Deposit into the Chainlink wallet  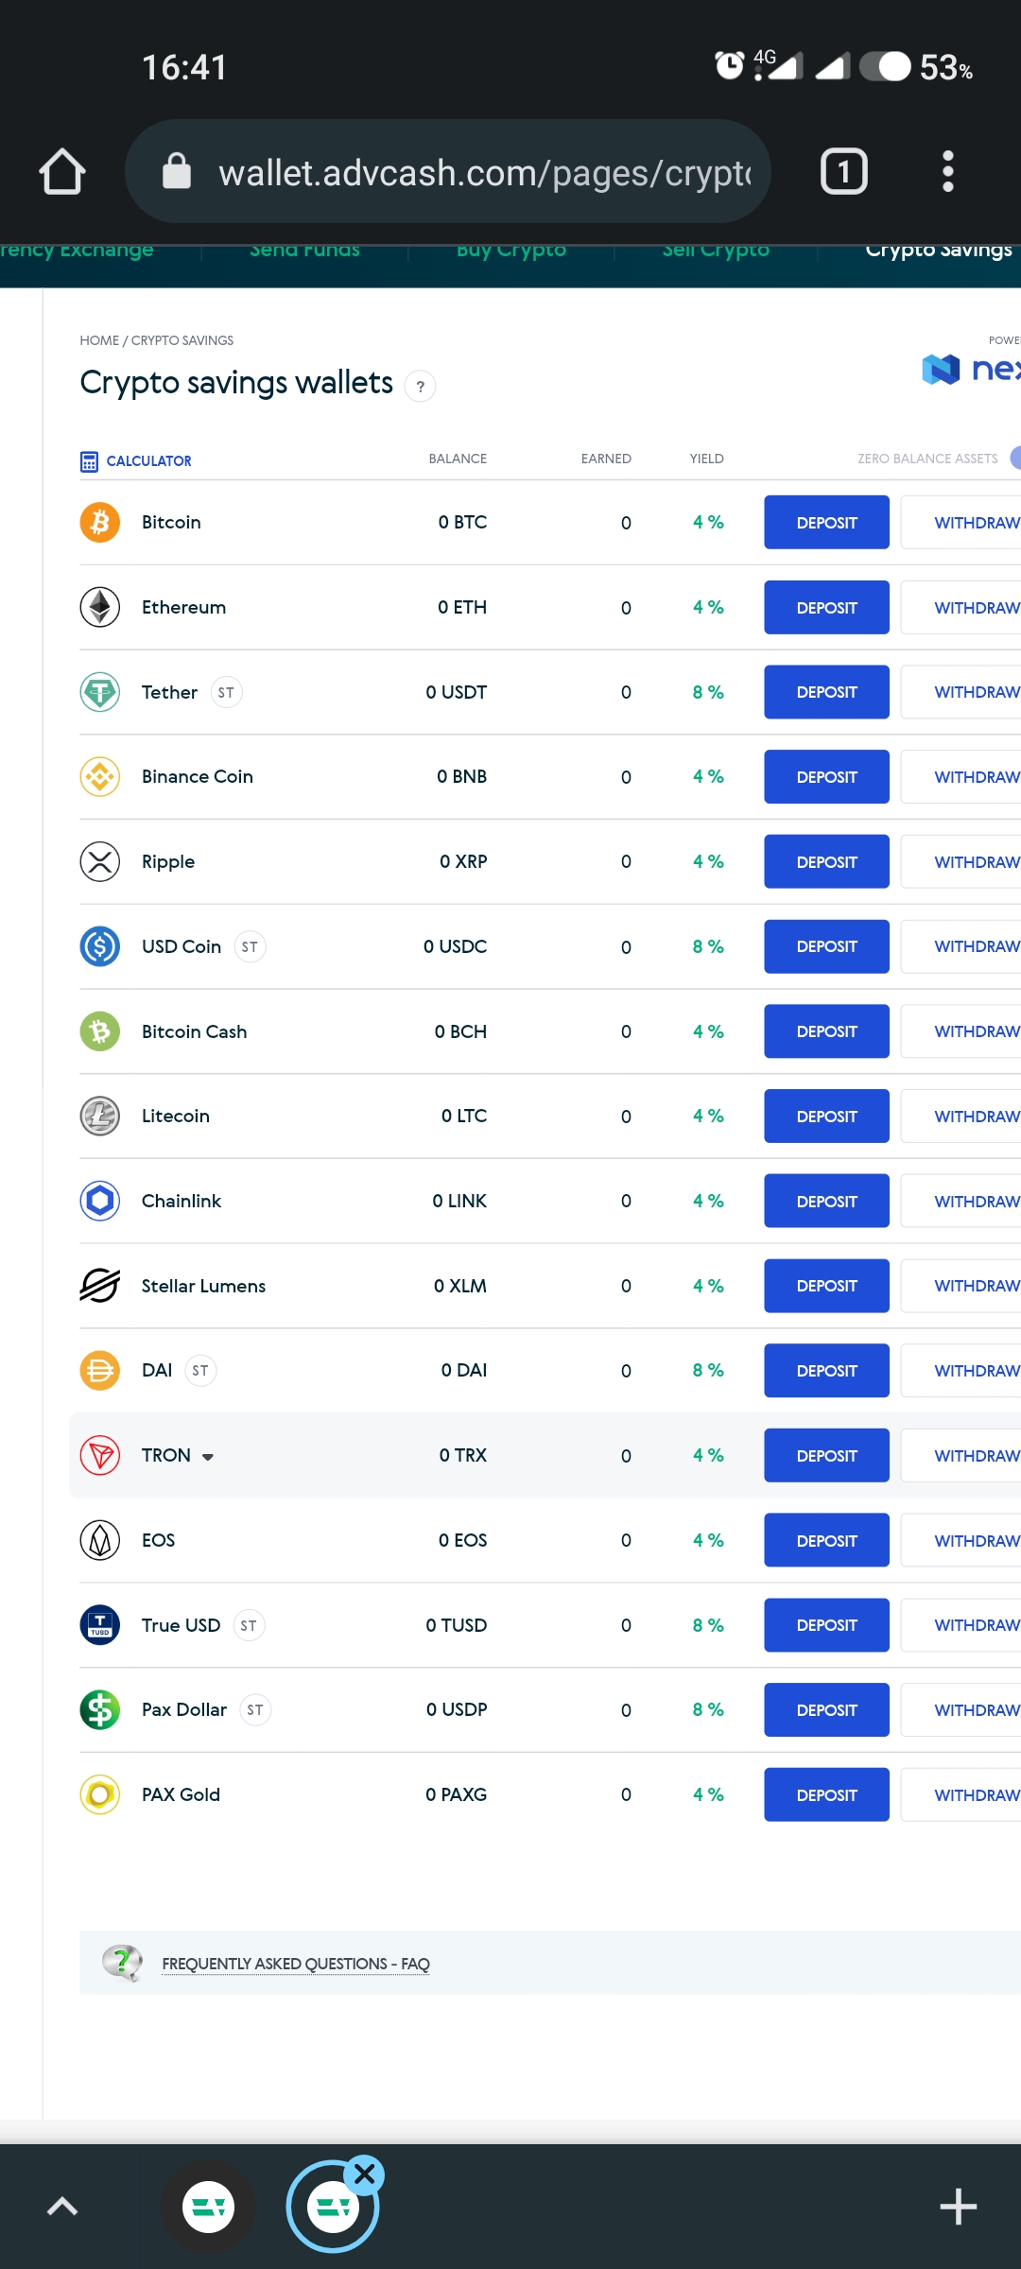click(x=826, y=1201)
